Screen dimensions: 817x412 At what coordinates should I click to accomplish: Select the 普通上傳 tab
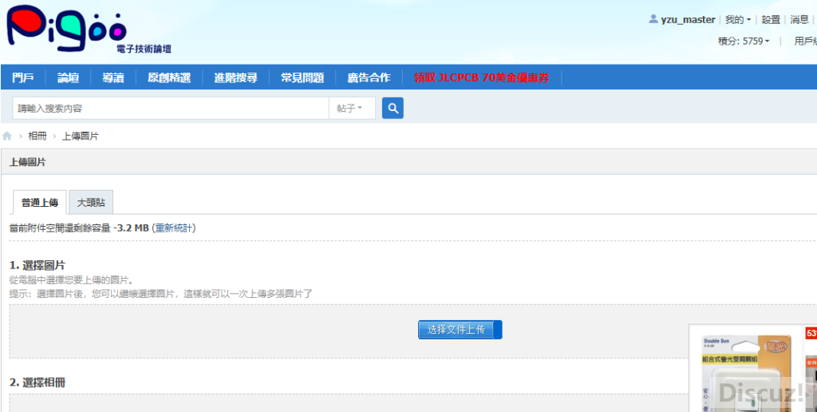click(40, 203)
